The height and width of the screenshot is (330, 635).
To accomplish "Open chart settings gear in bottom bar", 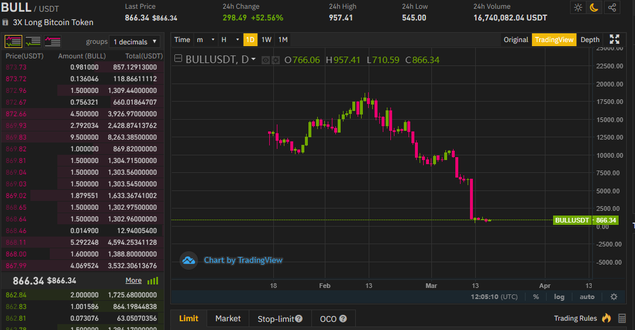I will click(614, 297).
